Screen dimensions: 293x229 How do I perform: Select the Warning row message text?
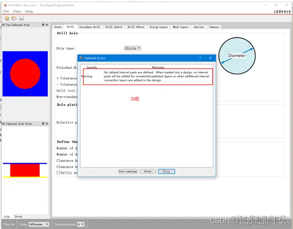pos(157,76)
